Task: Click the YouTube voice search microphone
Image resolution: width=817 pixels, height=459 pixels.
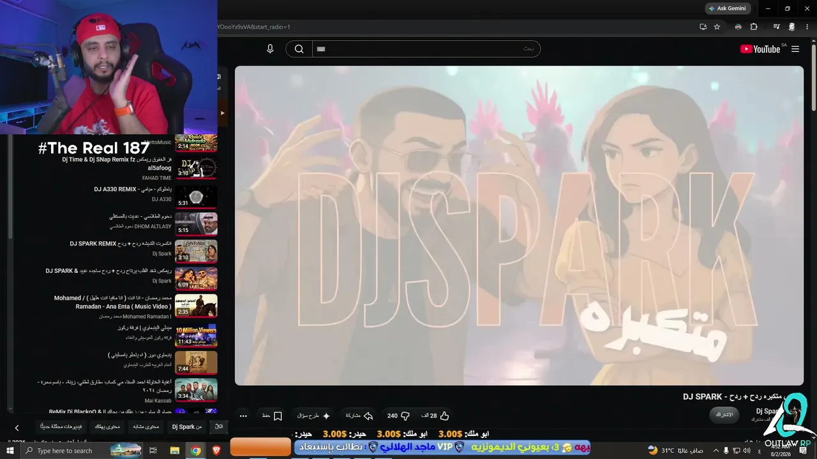Action: 270,49
